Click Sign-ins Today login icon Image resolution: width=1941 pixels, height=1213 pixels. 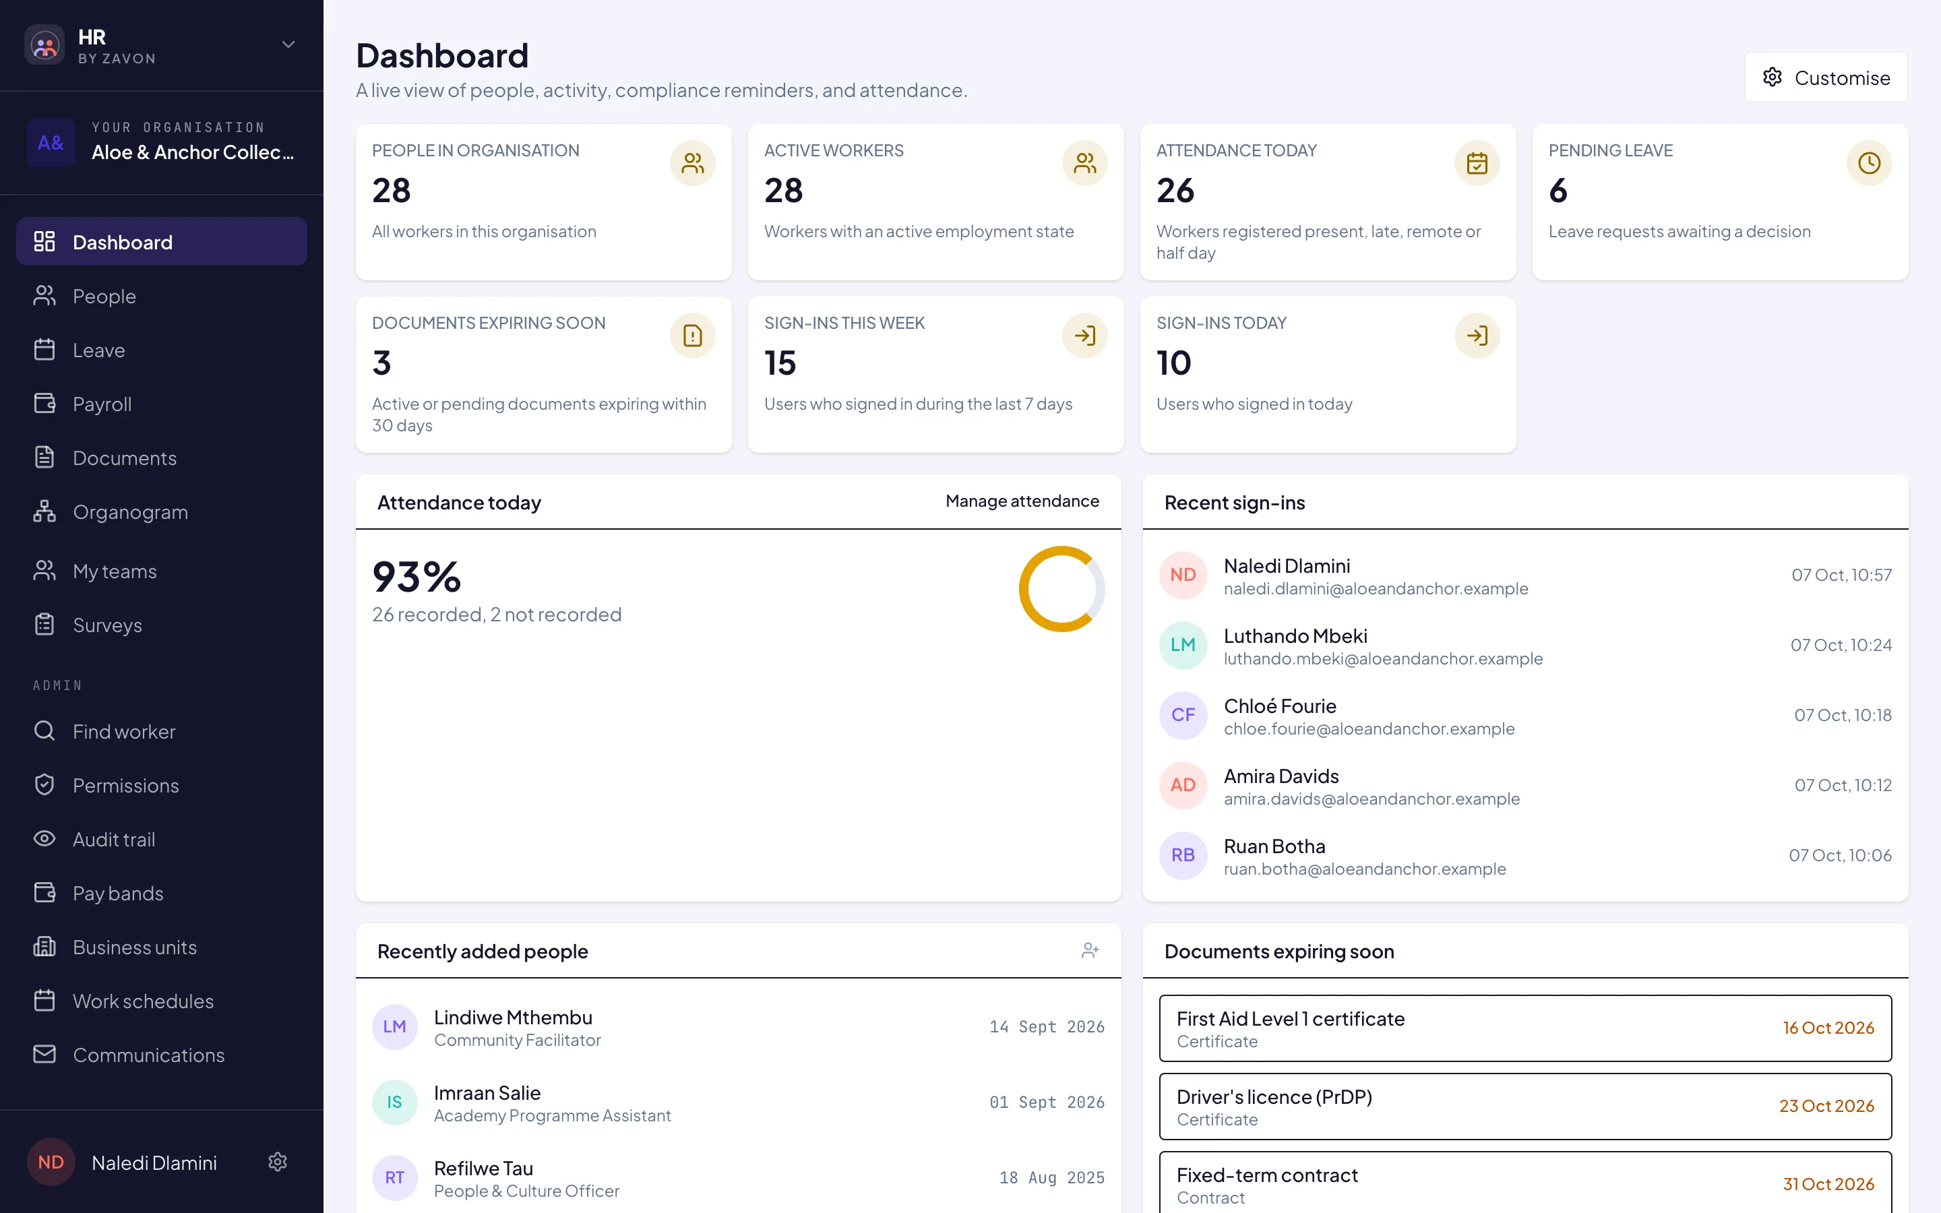tap(1477, 336)
